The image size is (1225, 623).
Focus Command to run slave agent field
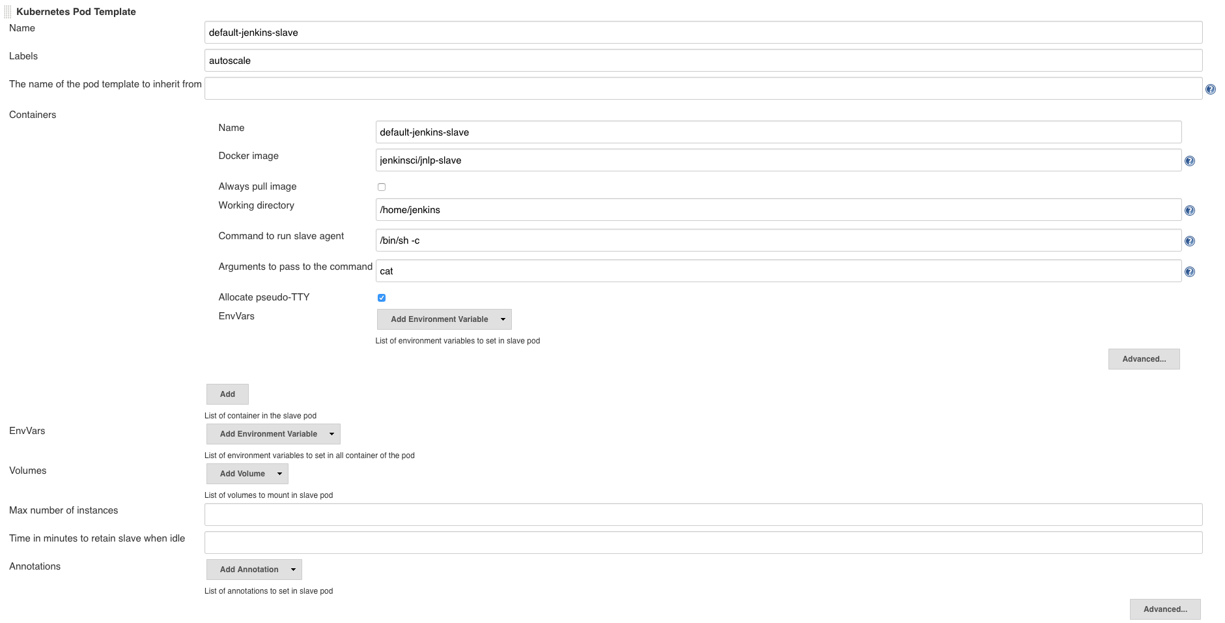click(778, 240)
